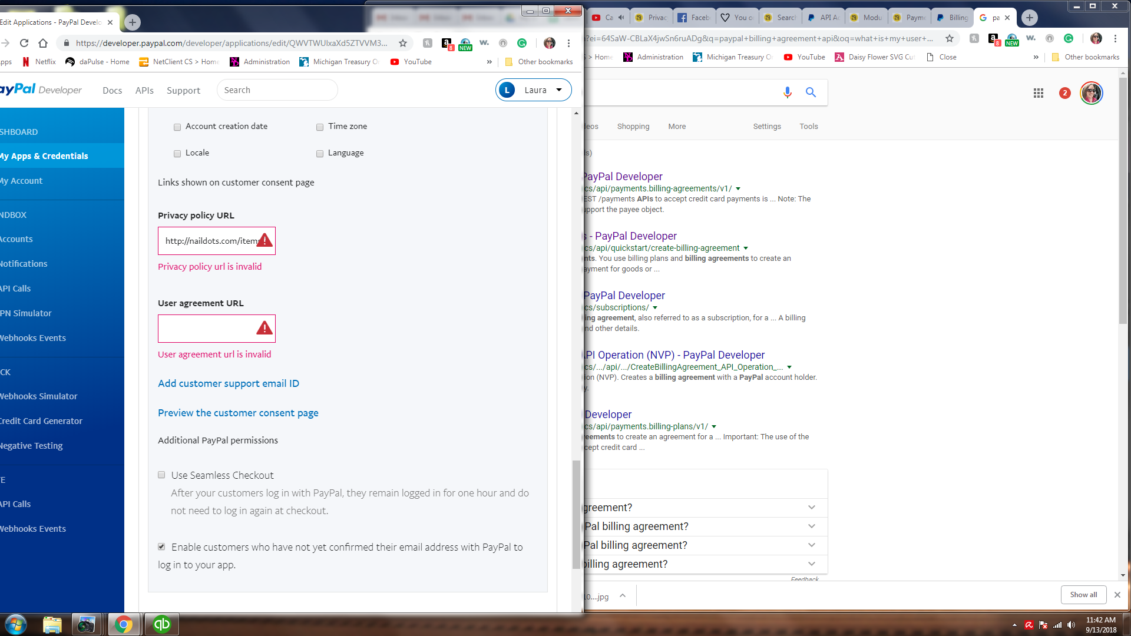Image resolution: width=1131 pixels, height=636 pixels.
Task: Preview the customer consent page
Action: pos(238,413)
